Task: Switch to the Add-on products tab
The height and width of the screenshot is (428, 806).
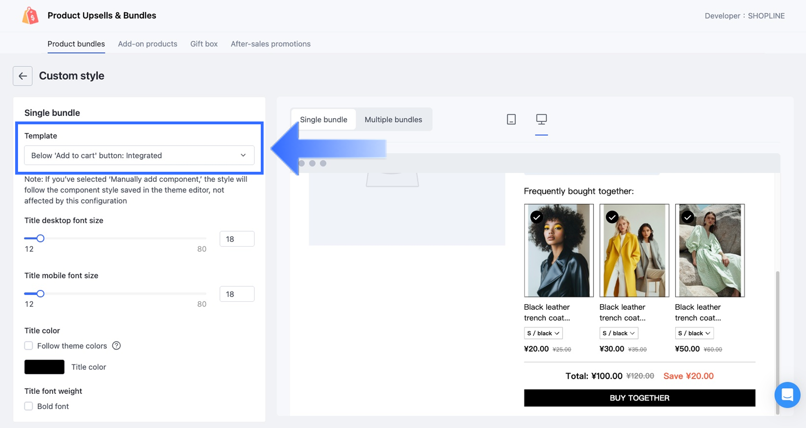Action: [147, 44]
